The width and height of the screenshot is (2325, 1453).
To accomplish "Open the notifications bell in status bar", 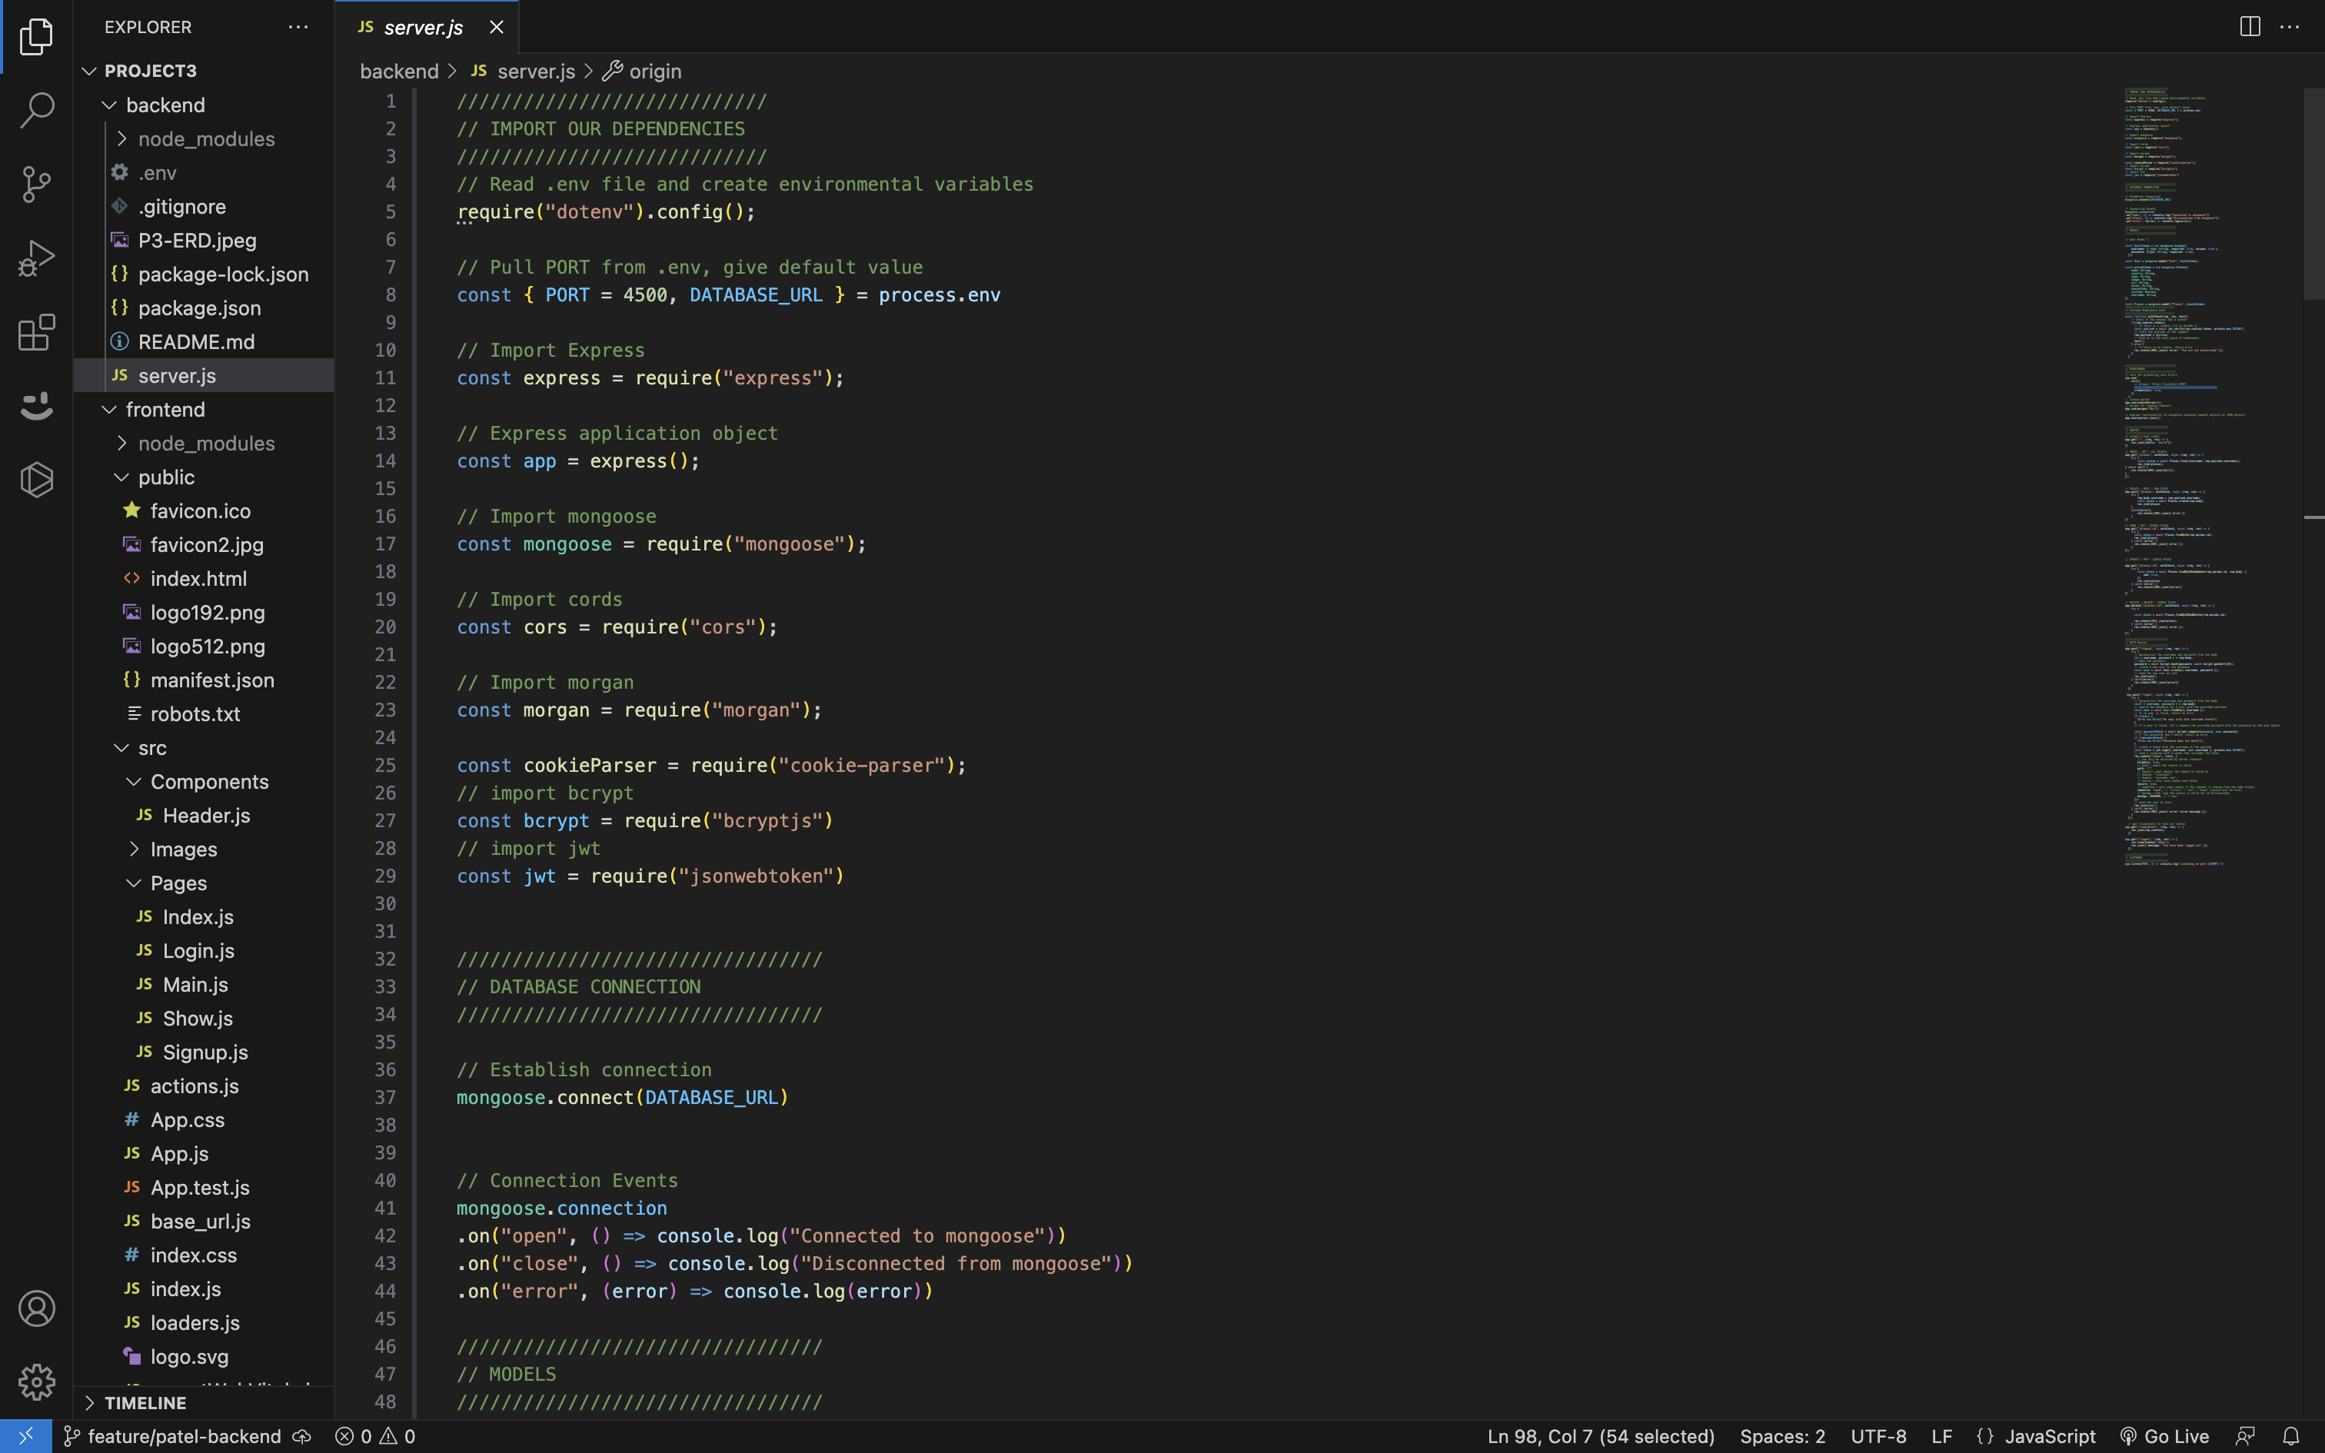I will pyautogui.click(x=2290, y=1436).
